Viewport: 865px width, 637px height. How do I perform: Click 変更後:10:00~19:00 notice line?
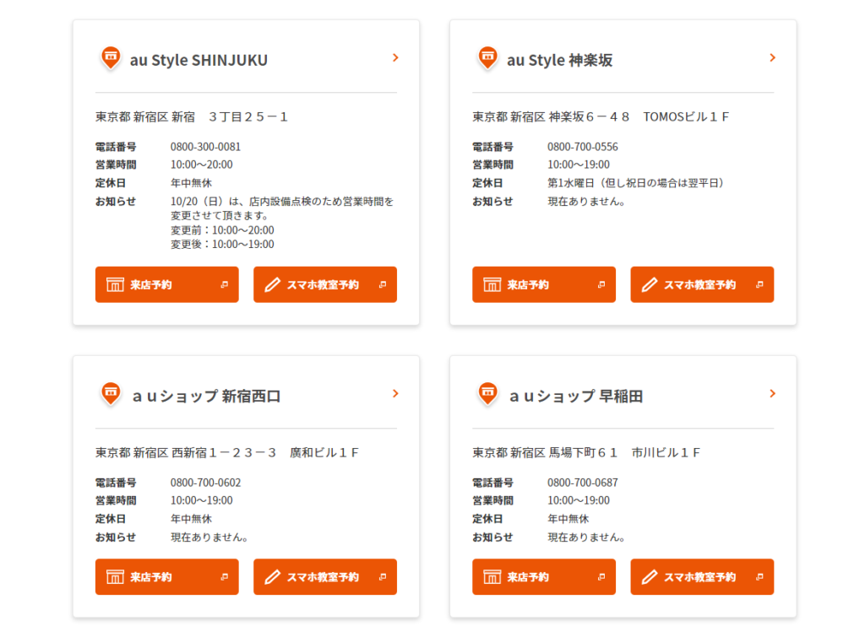click(222, 244)
